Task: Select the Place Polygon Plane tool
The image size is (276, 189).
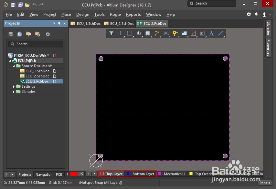Action: [x=184, y=33]
